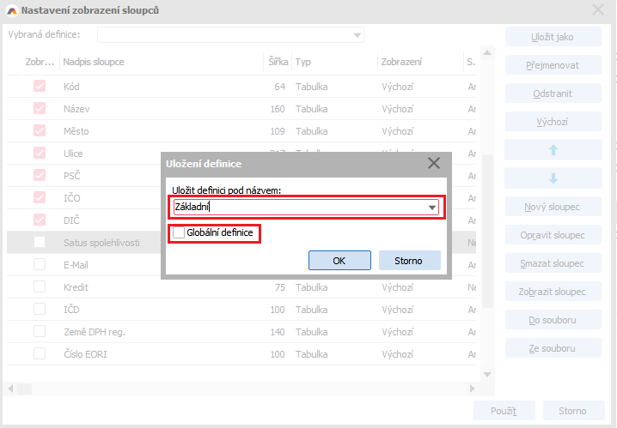617x428 pixels.
Task: Click the Uložit jako button
Action: pos(553,37)
